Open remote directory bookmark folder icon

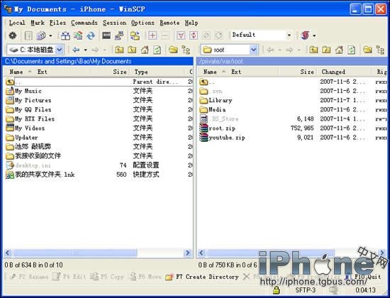pos(367,50)
